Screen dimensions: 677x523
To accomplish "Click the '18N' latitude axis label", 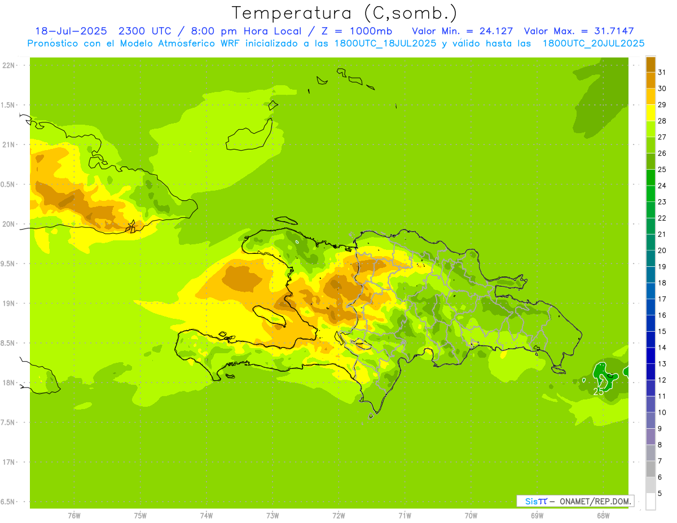I will click(8, 383).
